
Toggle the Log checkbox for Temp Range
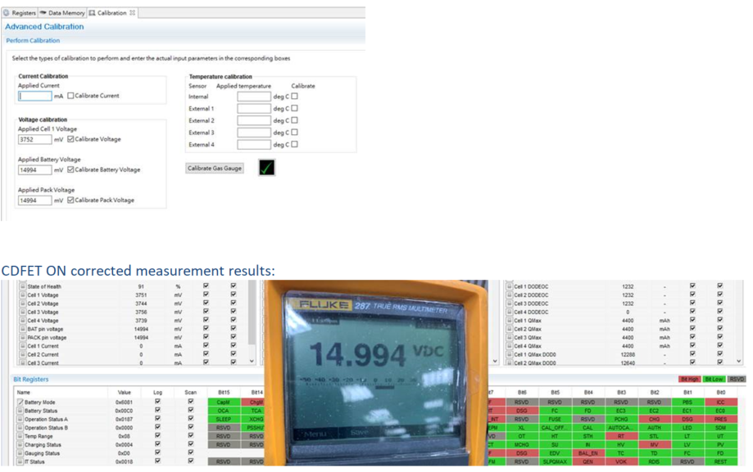tap(157, 435)
